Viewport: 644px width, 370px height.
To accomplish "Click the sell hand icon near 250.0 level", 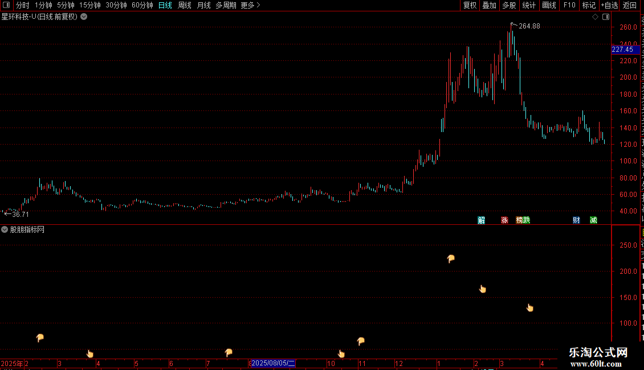I will pyautogui.click(x=451, y=258).
